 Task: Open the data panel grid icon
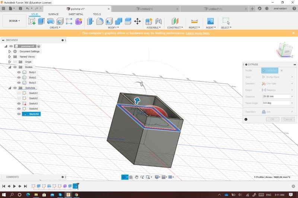[3, 9]
